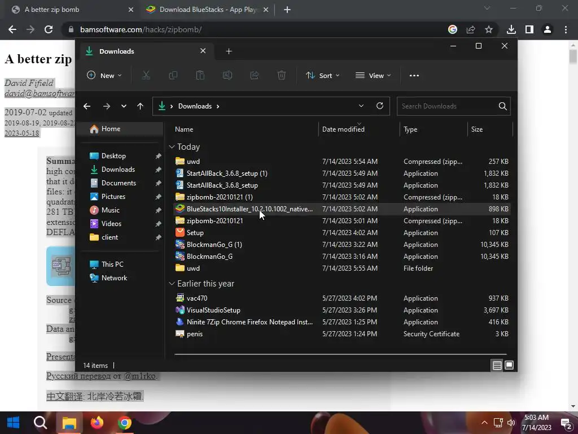Select the 'zipbomb-20210121 (1)' file
The width and height of the screenshot is (578, 434).
(x=341, y=197)
